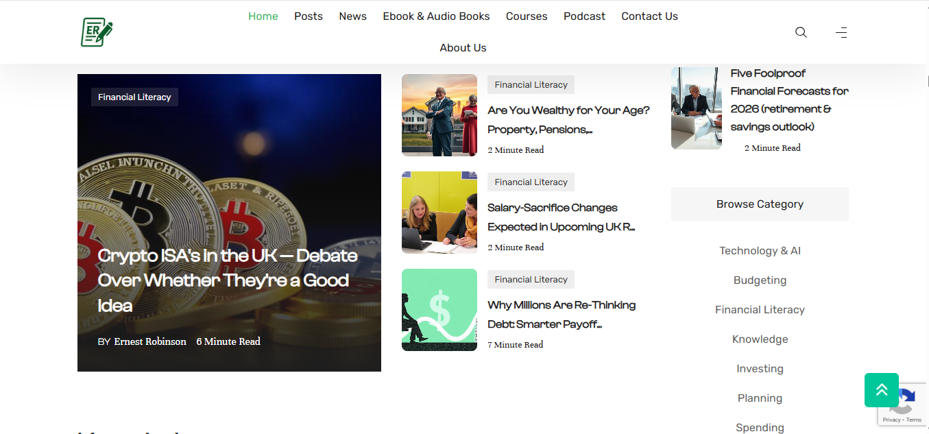Select the Technology & AI category

(x=760, y=251)
